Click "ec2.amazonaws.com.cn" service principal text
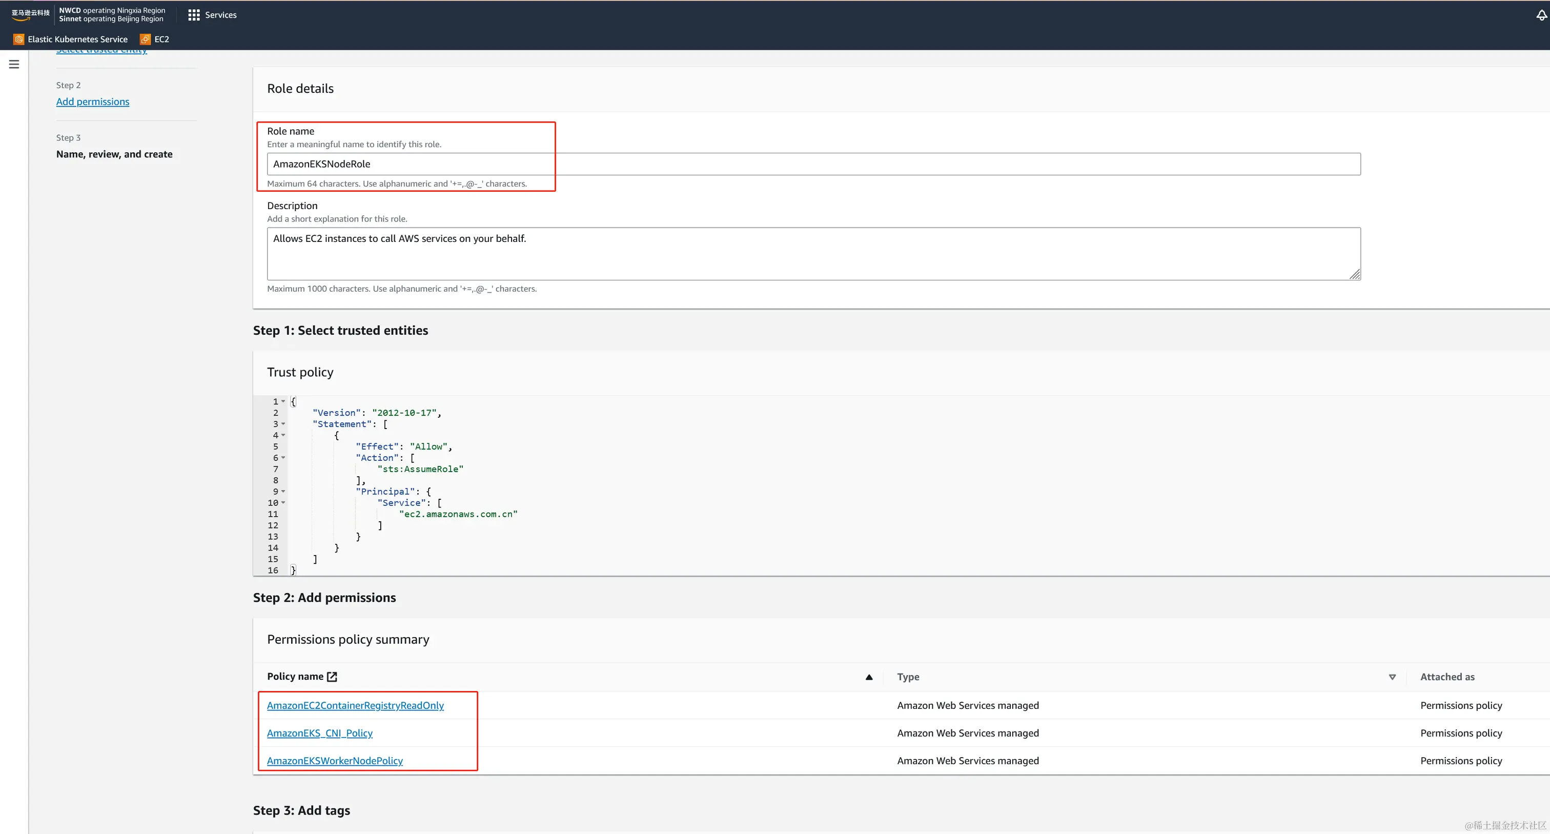The height and width of the screenshot is (834, 1550). pos(458,515)
